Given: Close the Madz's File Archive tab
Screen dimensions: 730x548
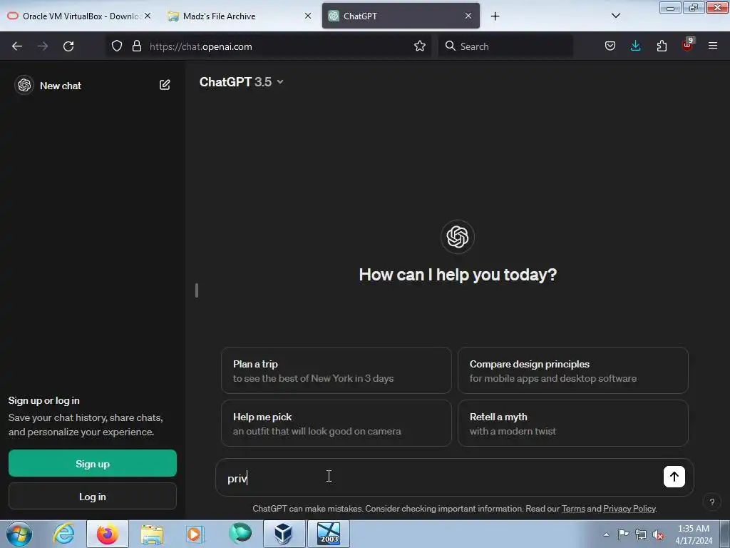Looking at the screenshot, I should tap(308, 16).
